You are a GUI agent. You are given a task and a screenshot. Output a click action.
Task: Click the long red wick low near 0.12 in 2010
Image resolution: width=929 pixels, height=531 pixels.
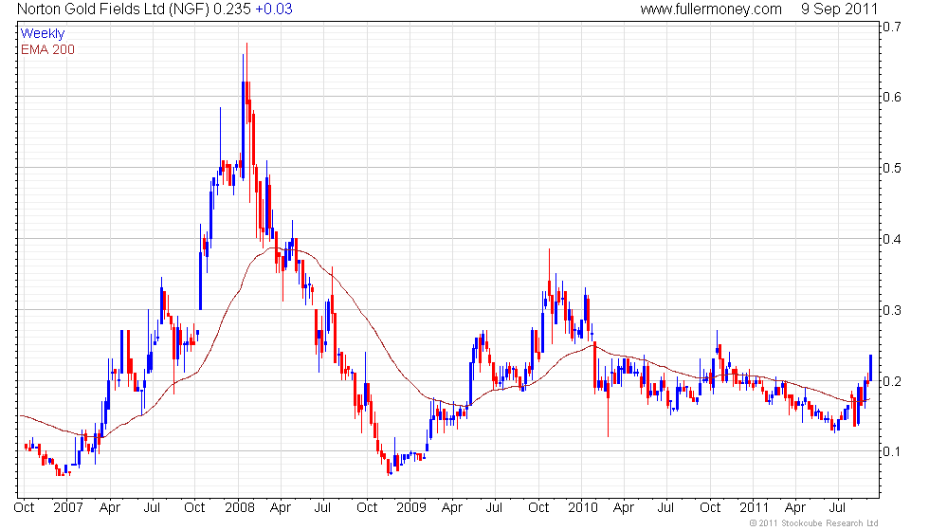[x=608, y=409]
